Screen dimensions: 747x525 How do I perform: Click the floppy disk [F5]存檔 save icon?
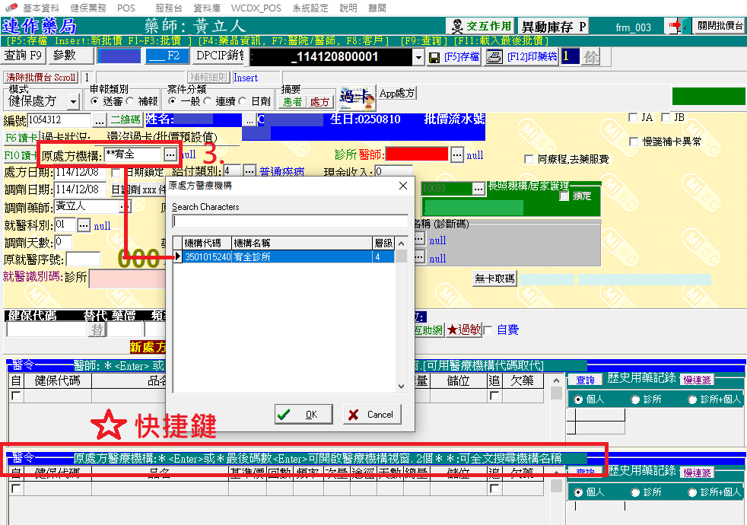434,57
